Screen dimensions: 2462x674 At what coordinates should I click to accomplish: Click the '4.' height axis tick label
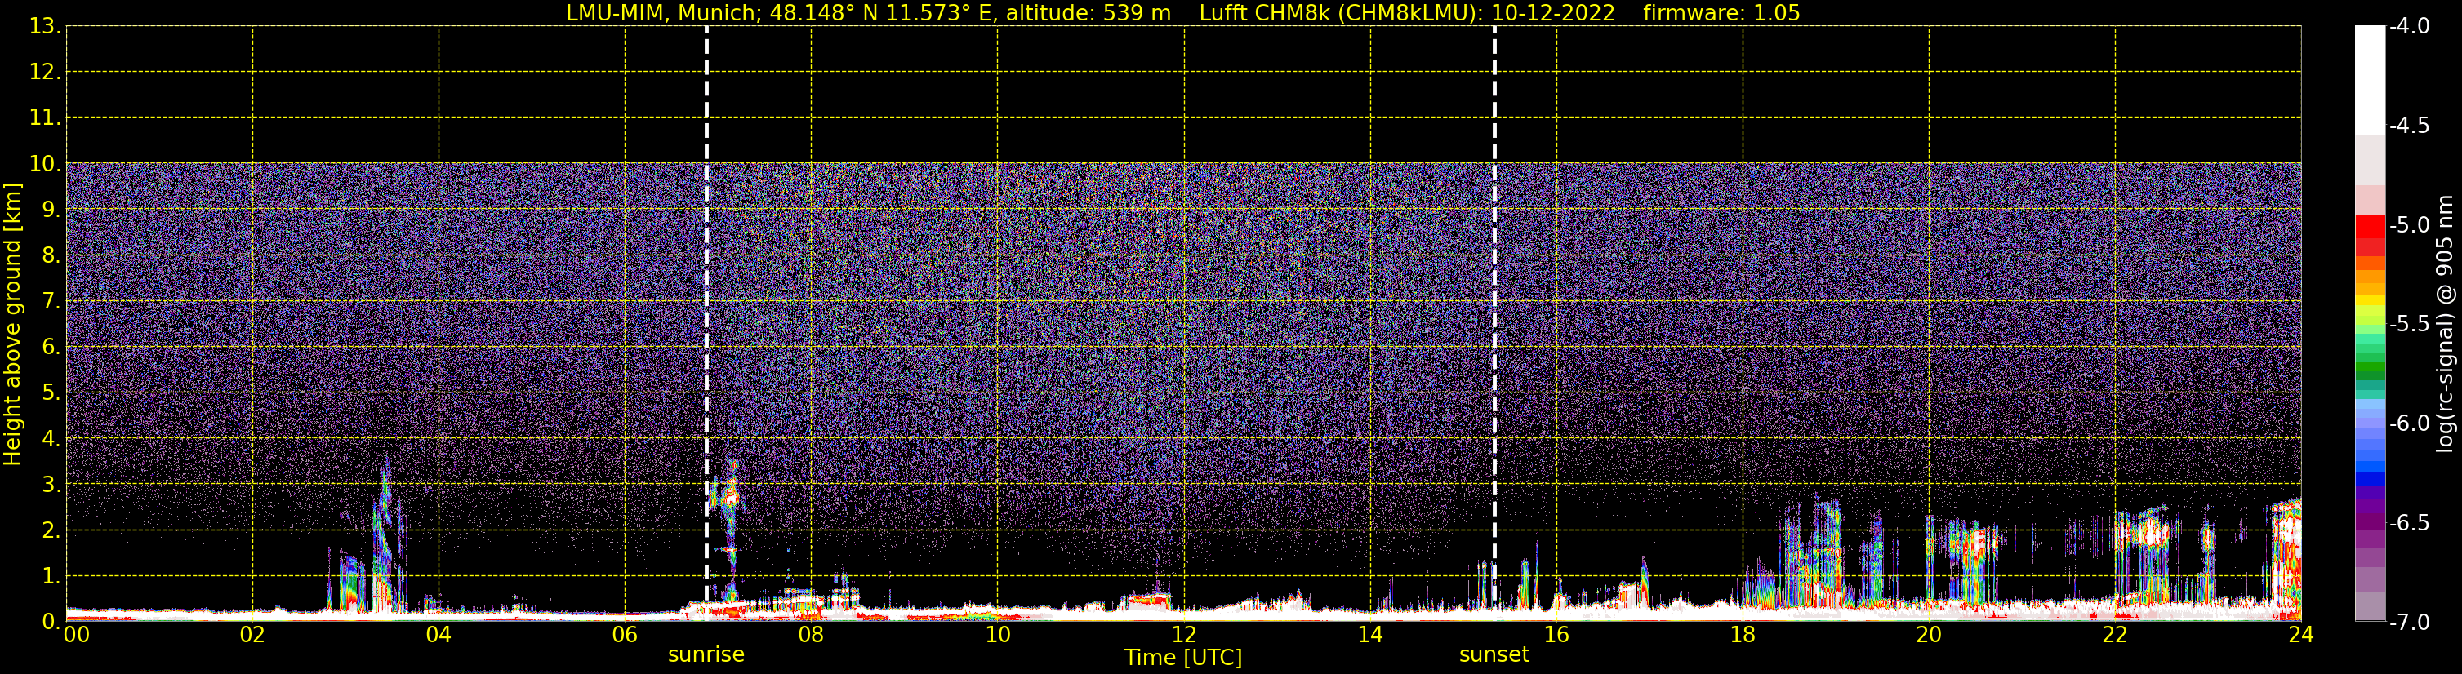[51, 439]
